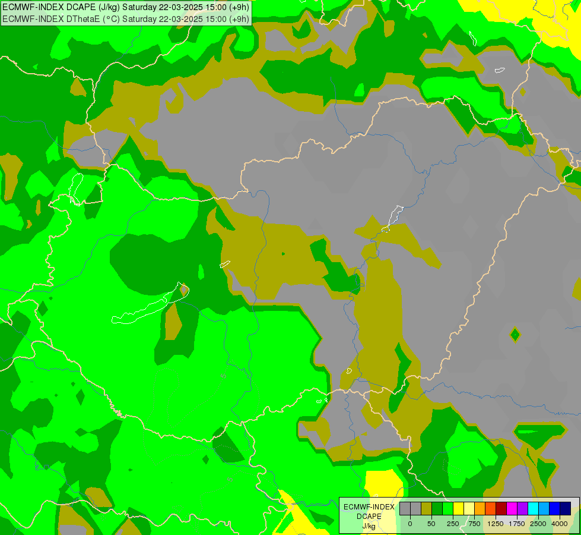
Task: Click the legend value 0
Action: click(x=410, y=524)
